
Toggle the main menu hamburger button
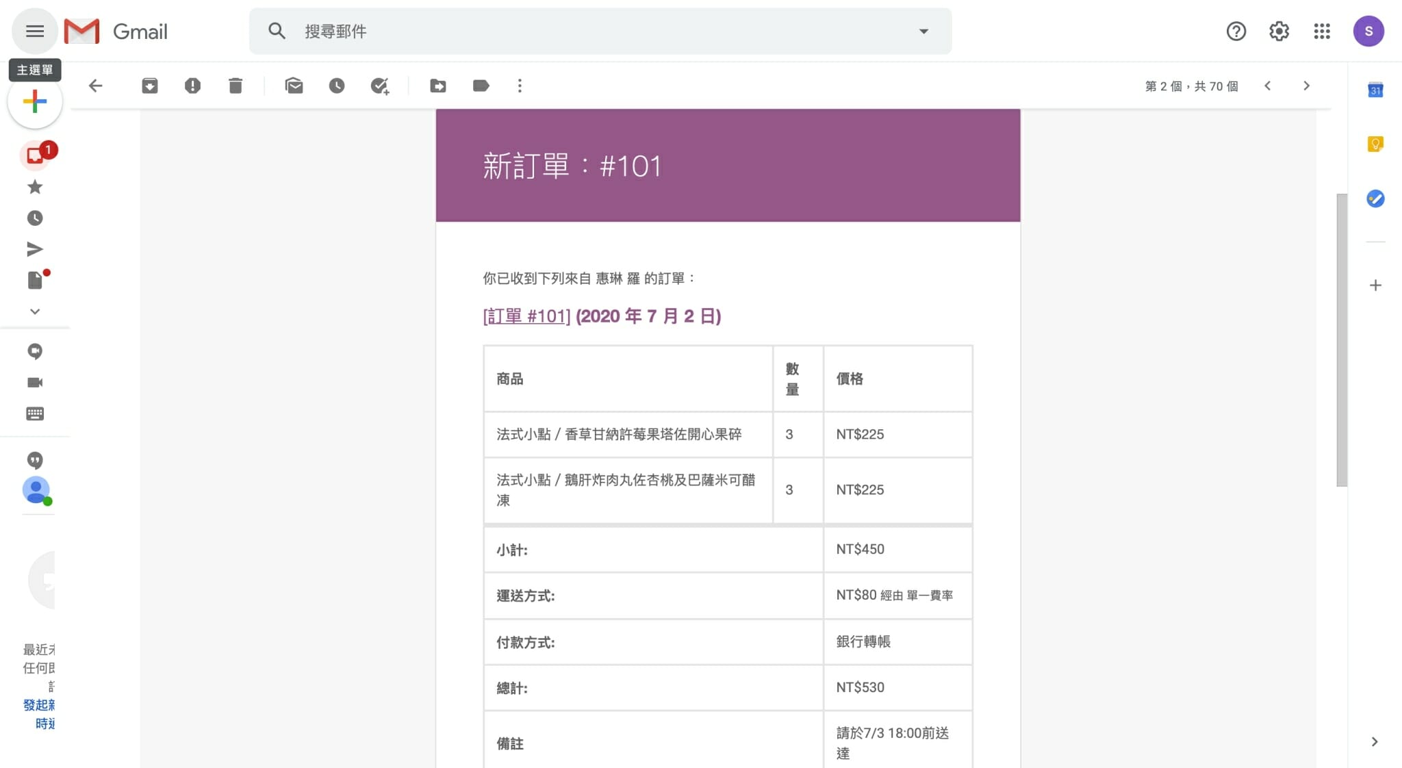(x=35, y=31)
